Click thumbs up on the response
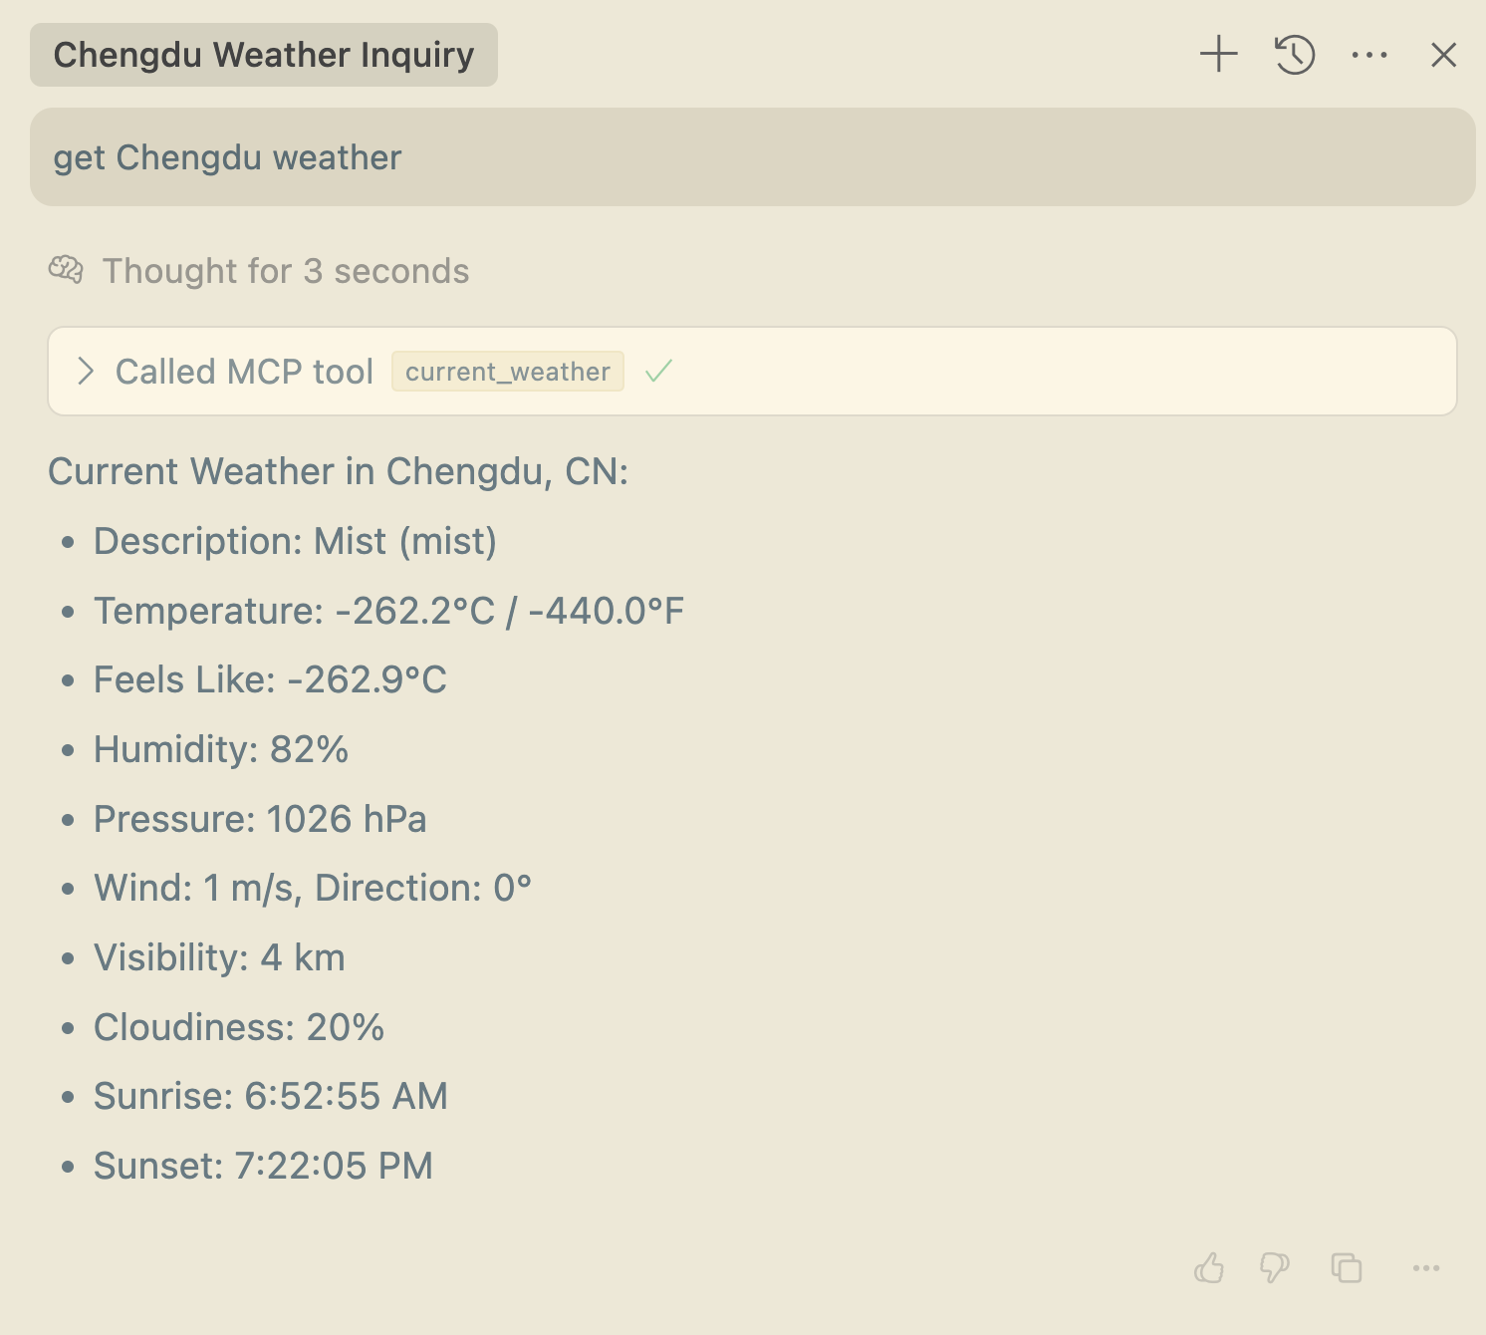The image size is (1486, 1335). 1209,1267
